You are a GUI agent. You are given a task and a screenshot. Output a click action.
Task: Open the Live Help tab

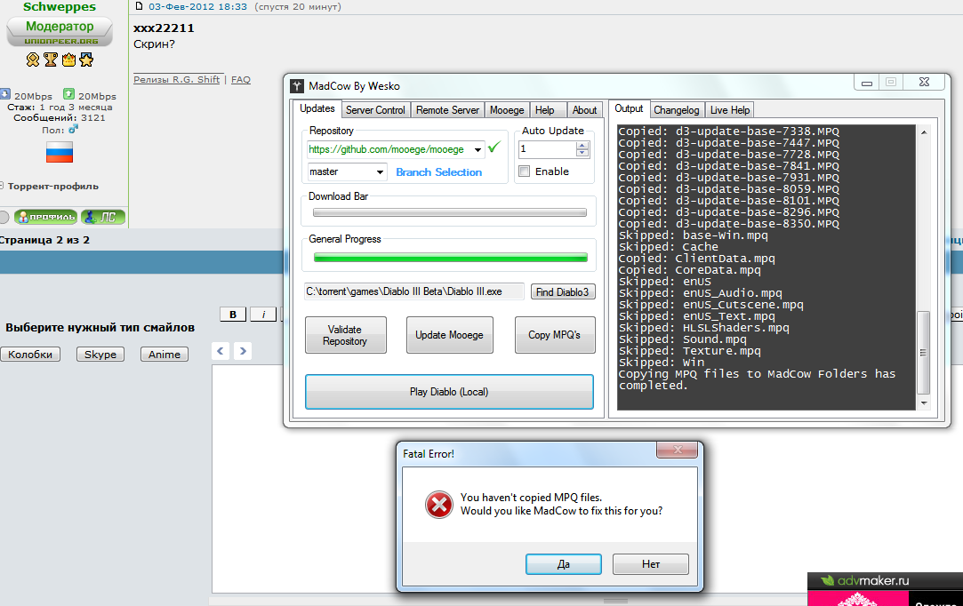[x=730, y=110]
